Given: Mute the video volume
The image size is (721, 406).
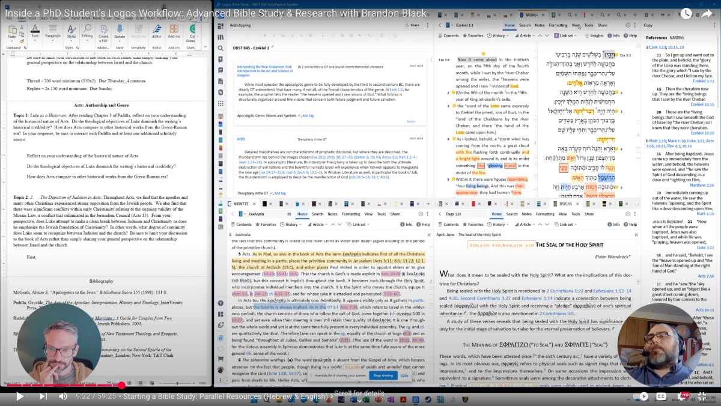Looking at the screenshot, I should pyautogui.click(x=63, y=396).
